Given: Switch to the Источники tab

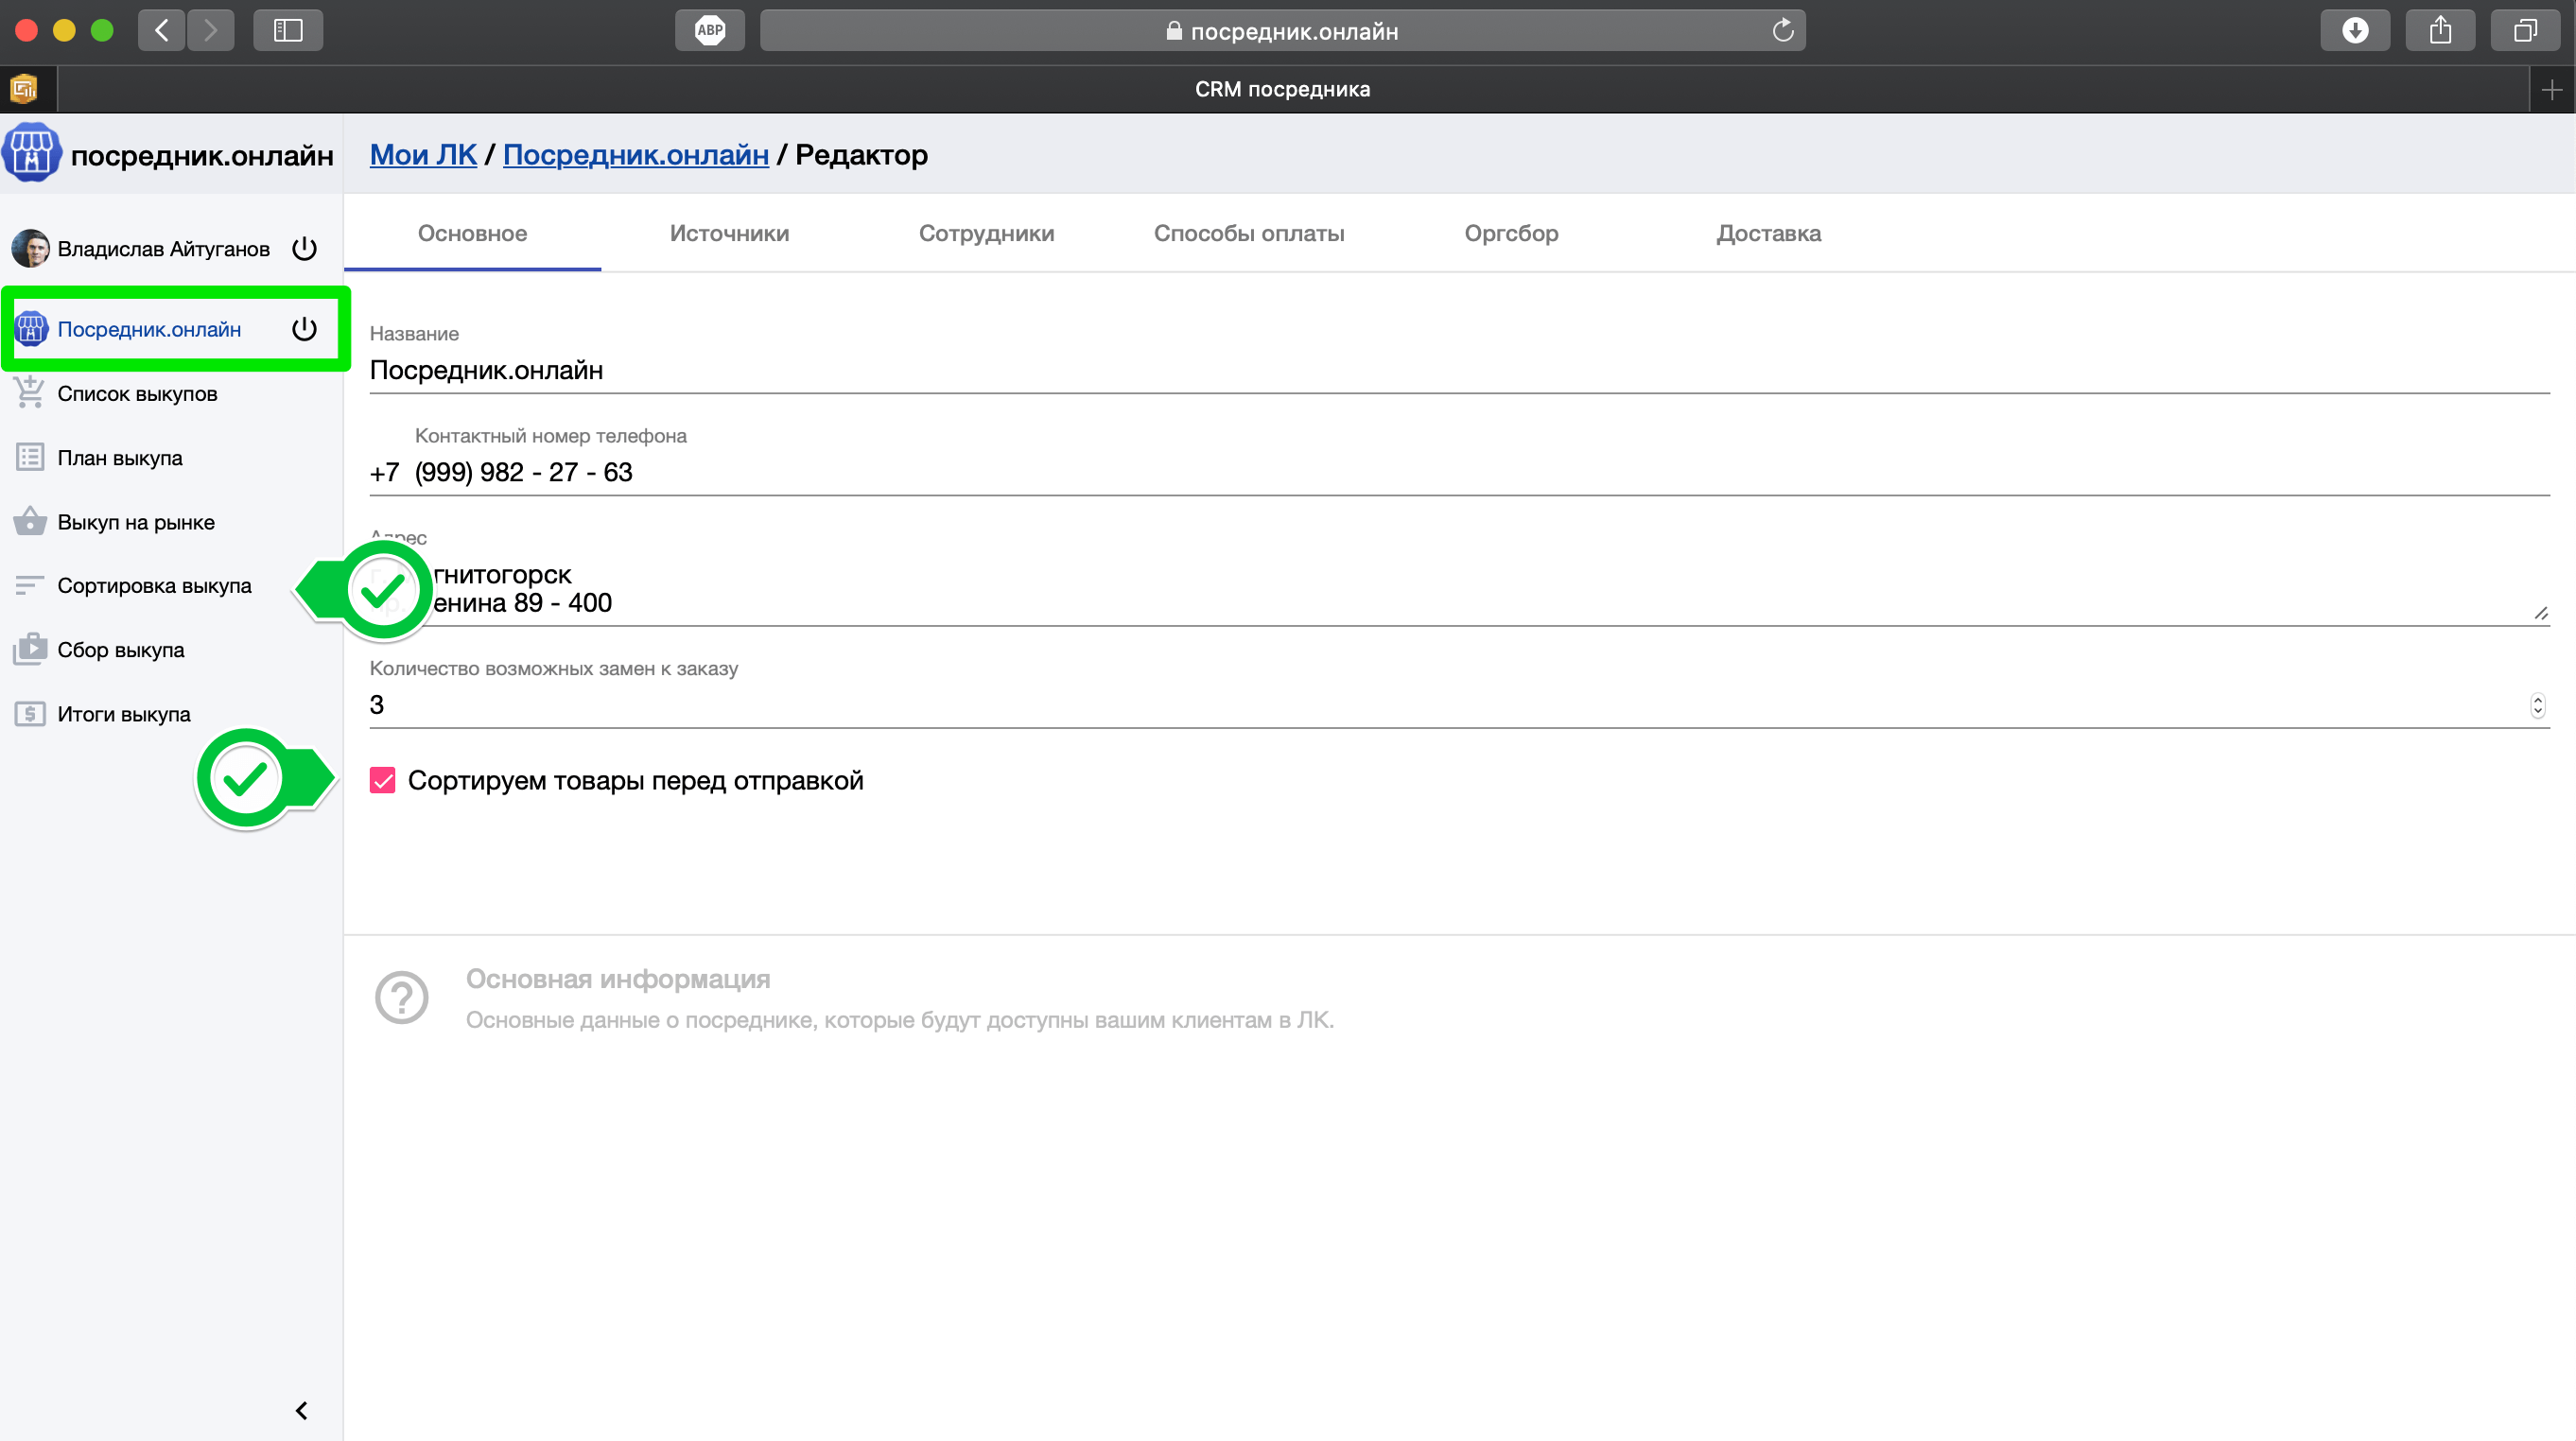Looking at the screenshot, I should pyautogui.click(x=729, y=233).
